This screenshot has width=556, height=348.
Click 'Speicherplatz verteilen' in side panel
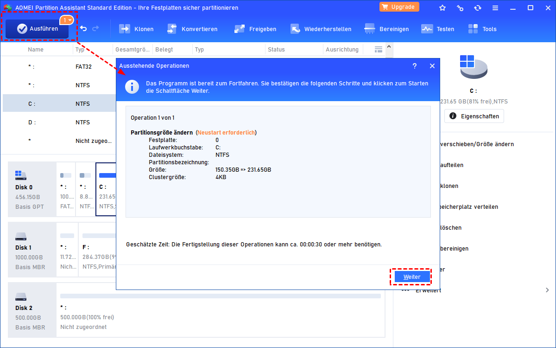coord(468,207)
